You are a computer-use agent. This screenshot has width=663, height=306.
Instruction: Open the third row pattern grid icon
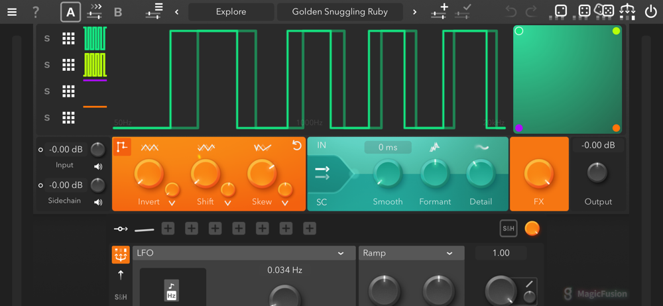click(x=68, y=91)
